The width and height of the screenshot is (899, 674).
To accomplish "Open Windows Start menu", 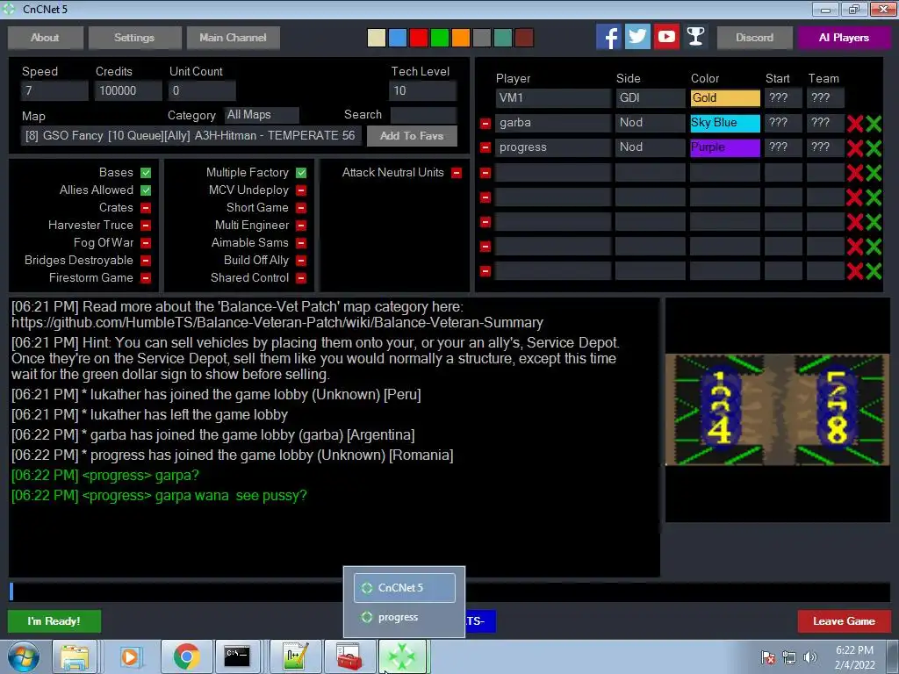I will (24, 656).
